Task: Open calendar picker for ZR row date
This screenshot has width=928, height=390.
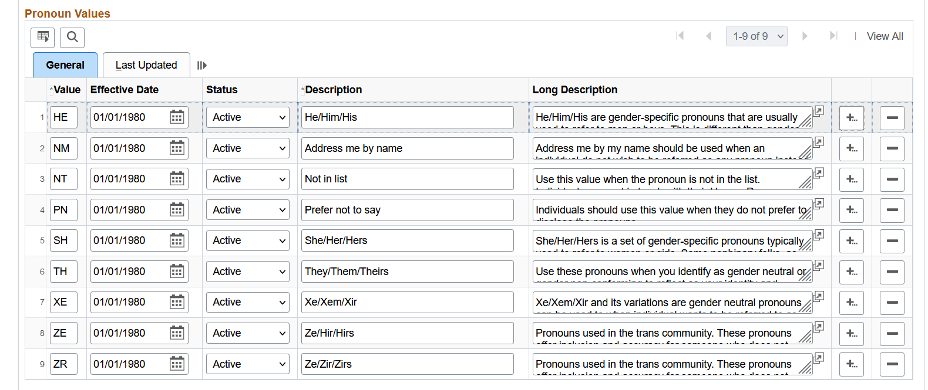Action: [177, 364]
